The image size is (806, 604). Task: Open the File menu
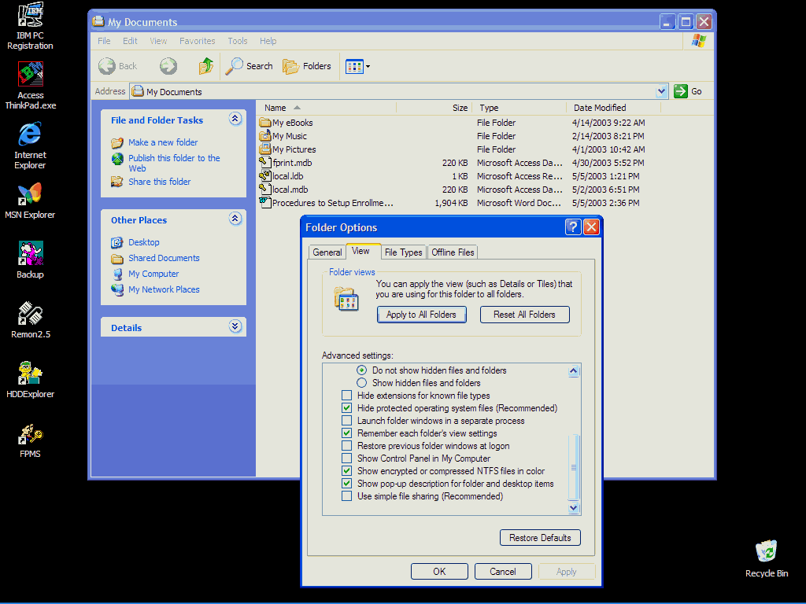click(x=104, y=41)
